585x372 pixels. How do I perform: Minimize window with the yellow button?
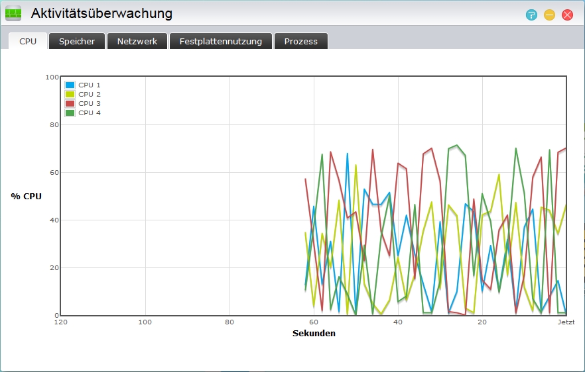(549, 15)
